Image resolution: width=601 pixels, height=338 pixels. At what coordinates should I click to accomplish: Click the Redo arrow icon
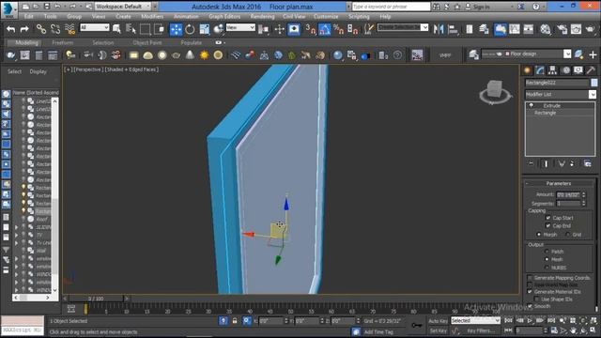(24, 29)
